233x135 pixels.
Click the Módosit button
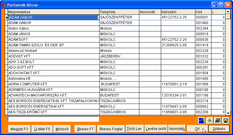(62, 129)
